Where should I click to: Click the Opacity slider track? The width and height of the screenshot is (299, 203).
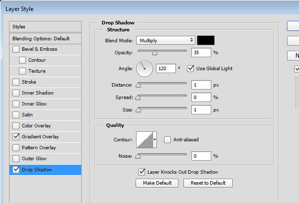(x=162, y=51)
